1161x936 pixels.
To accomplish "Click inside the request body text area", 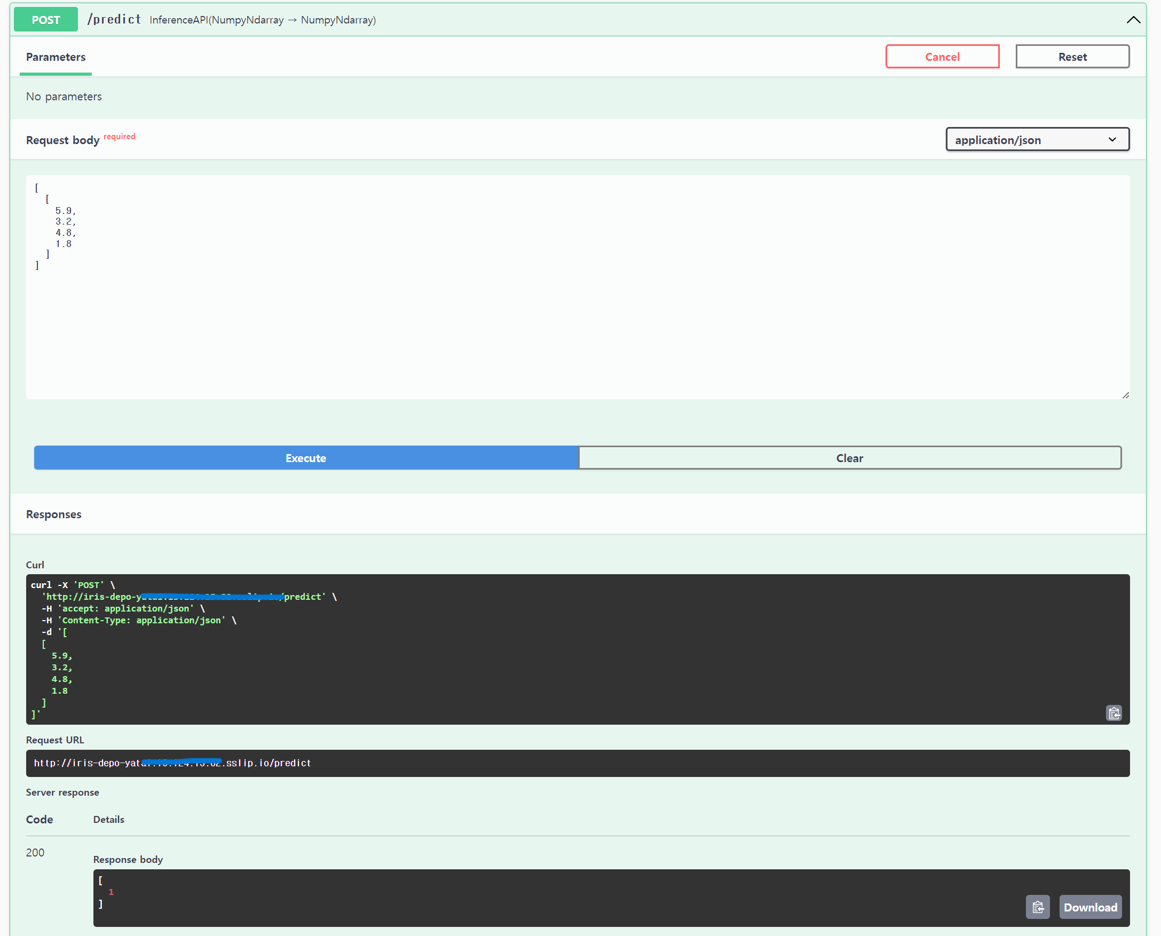I will click(578, 287).
